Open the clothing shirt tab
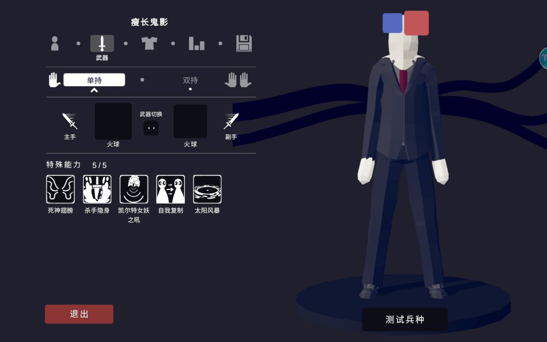The width and height of the screenshot is (547, 342). click(149, 43)
